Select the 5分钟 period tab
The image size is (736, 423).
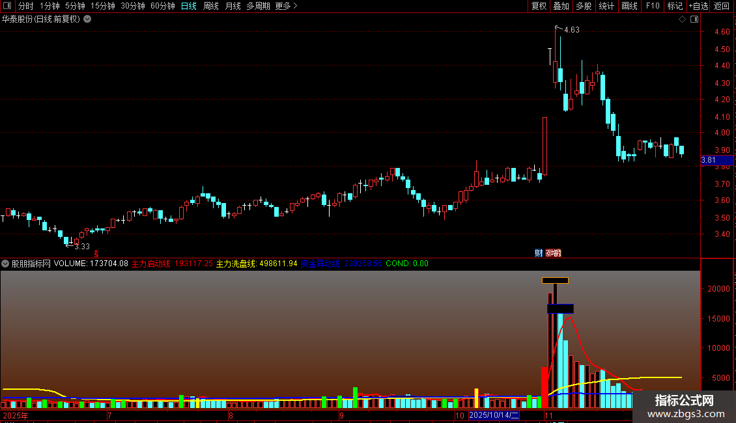pos(75,6)
